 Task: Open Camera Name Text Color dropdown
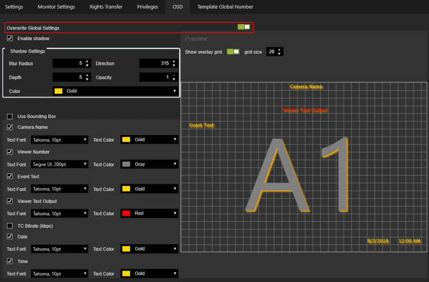149,139
